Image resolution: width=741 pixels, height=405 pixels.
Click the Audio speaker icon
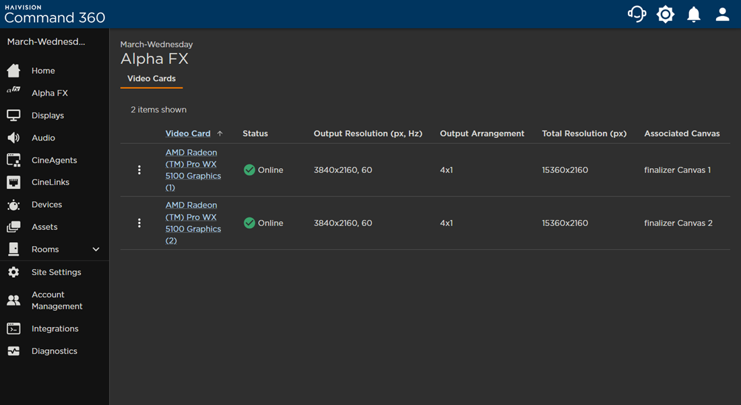click(13, 137)
